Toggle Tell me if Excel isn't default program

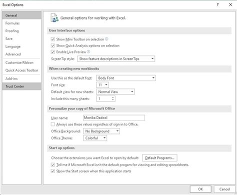coord(53,164)
